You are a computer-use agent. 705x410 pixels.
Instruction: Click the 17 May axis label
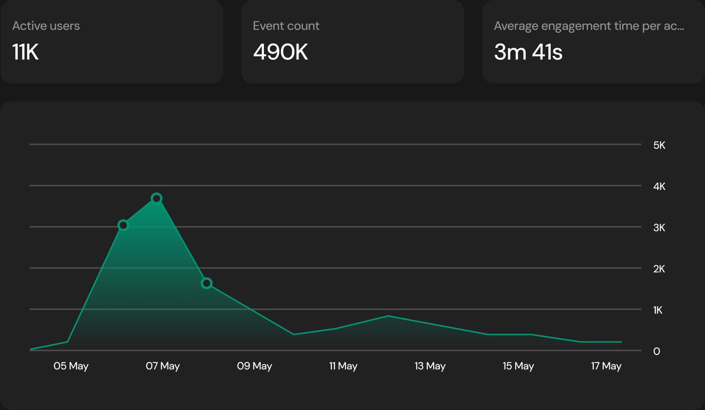click(x=606, y=366)
